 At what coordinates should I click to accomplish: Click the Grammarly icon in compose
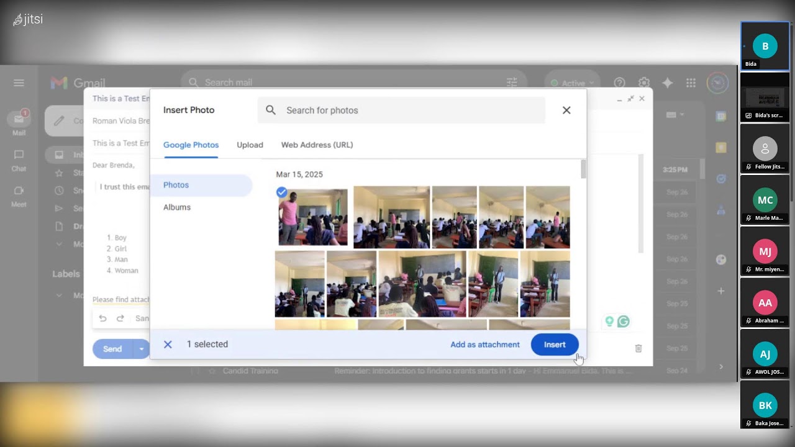624,321
